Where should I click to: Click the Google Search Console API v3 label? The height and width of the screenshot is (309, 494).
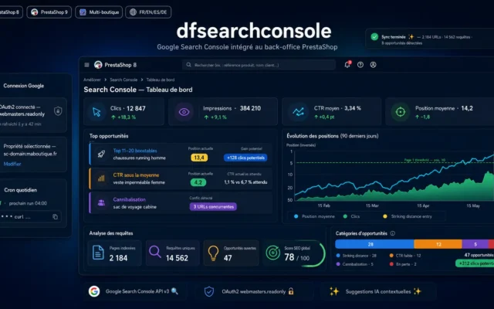(x=137, y=292)
